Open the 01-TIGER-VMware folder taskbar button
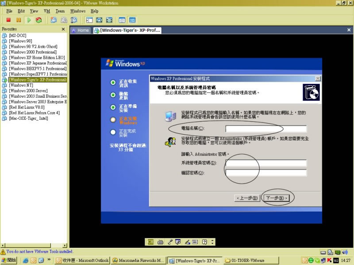354x265 pixels. pos(251,261)
